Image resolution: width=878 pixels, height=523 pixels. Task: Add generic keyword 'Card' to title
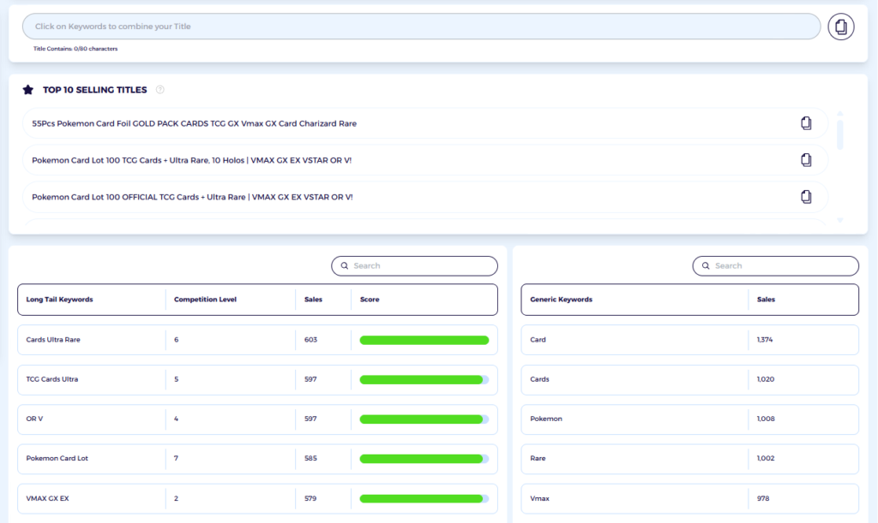pyautogui.click(x=538, y=340)
